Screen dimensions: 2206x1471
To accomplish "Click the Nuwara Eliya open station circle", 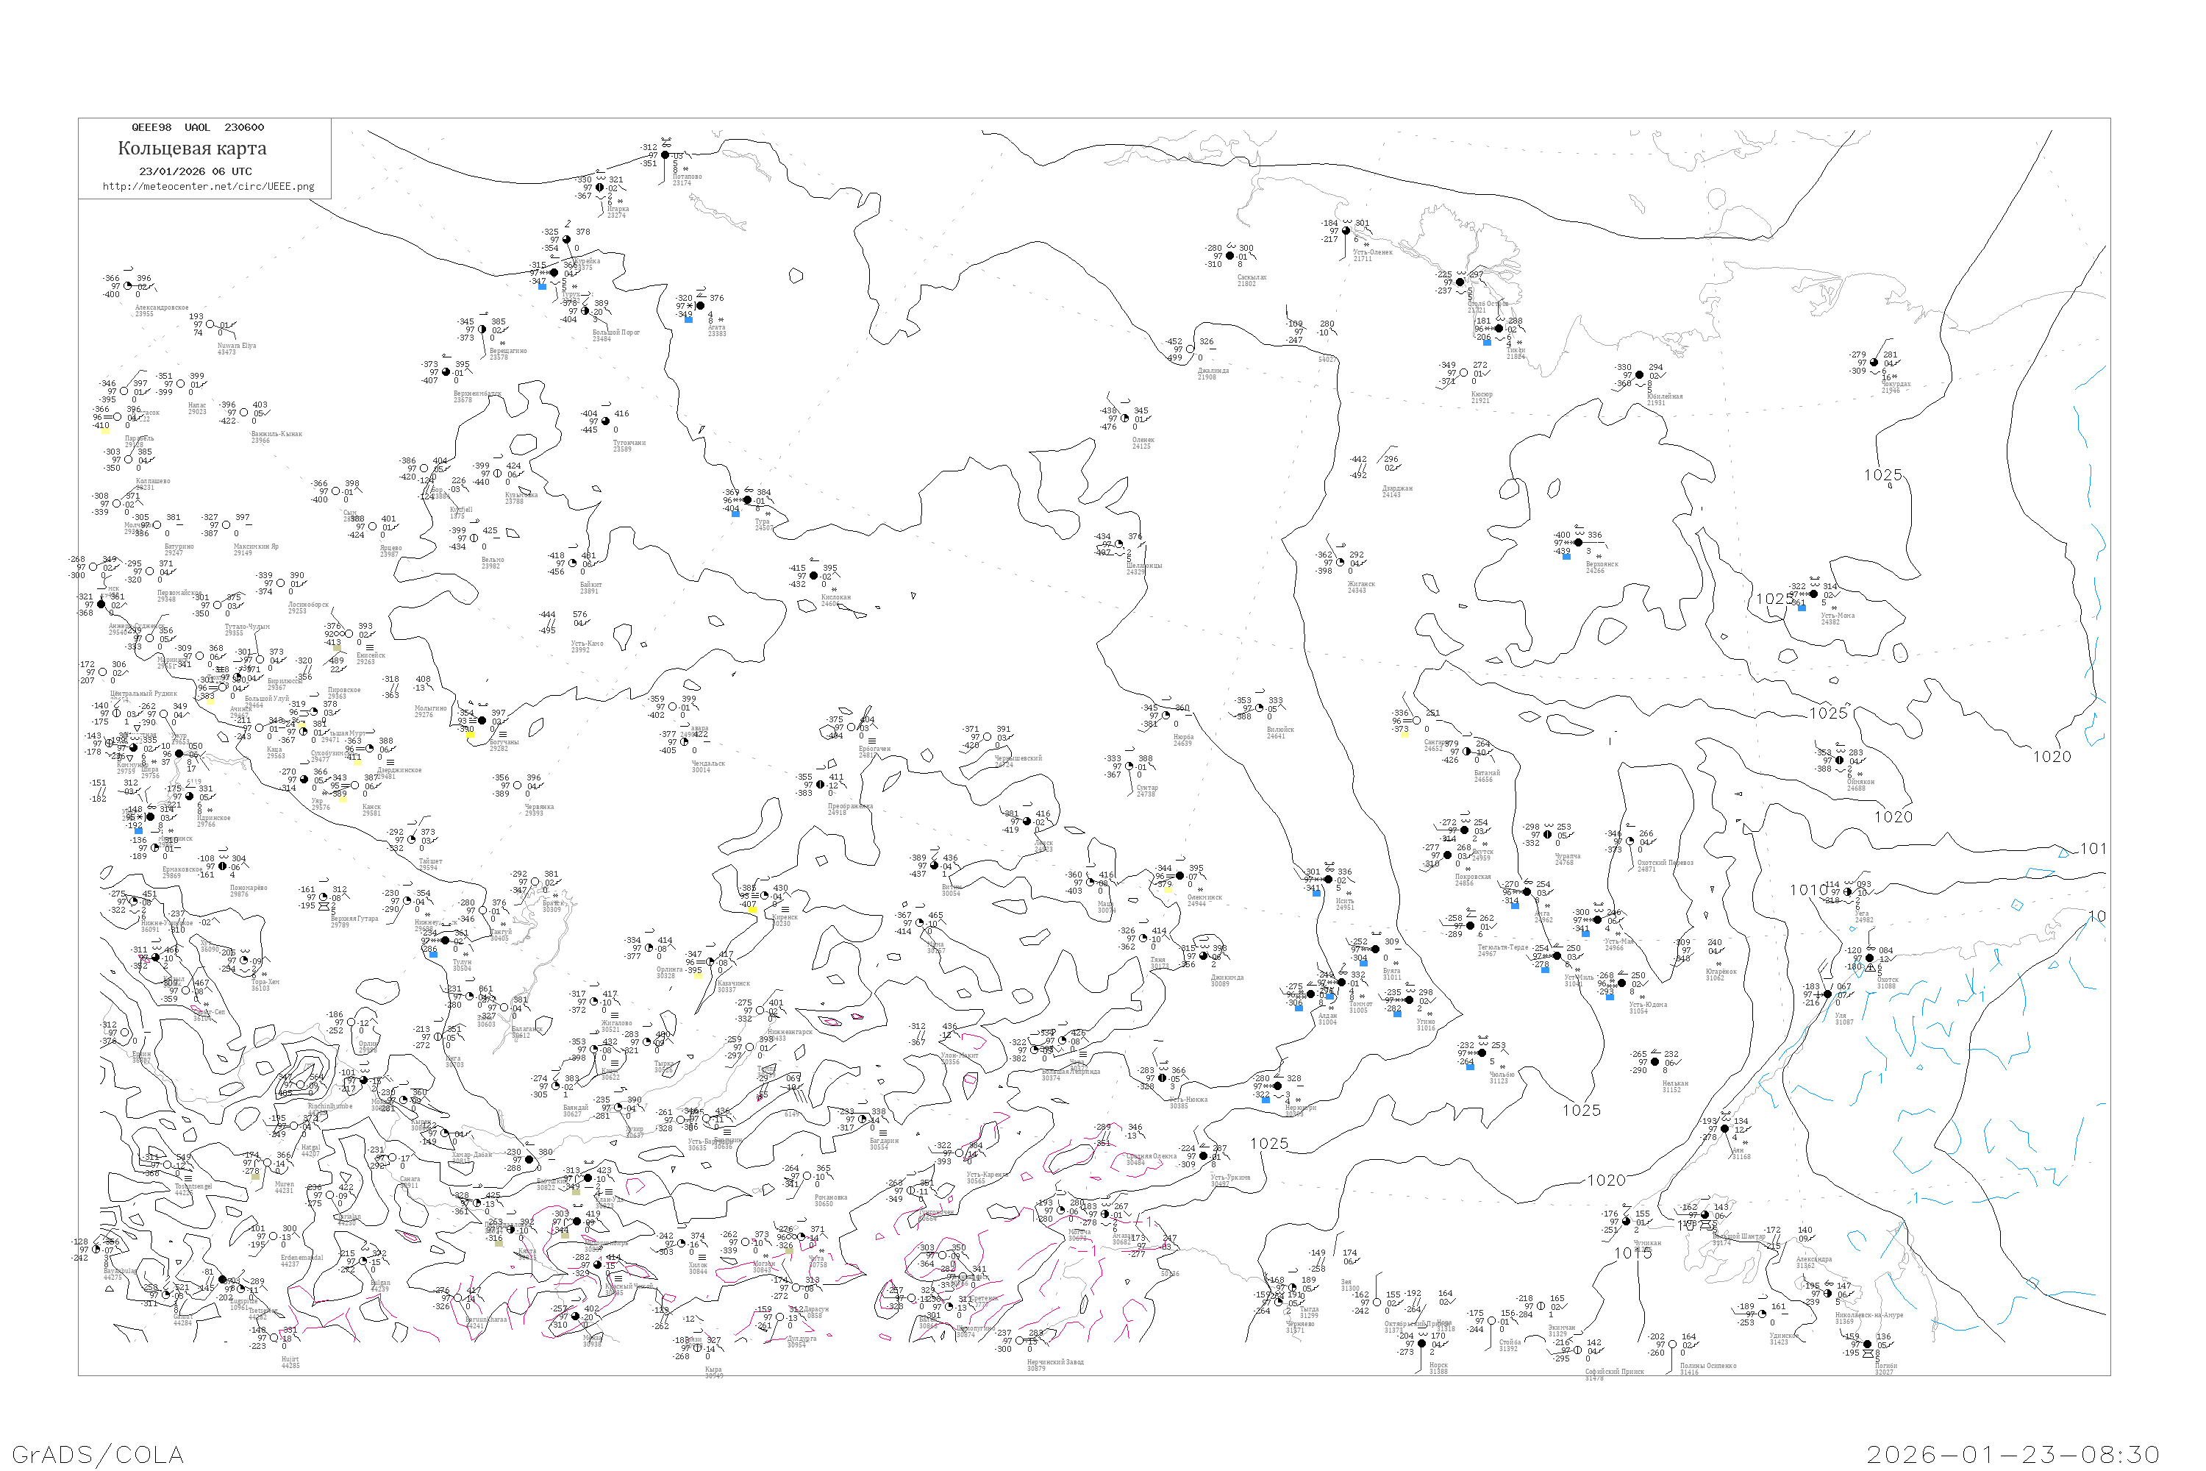I will (209, 324).
